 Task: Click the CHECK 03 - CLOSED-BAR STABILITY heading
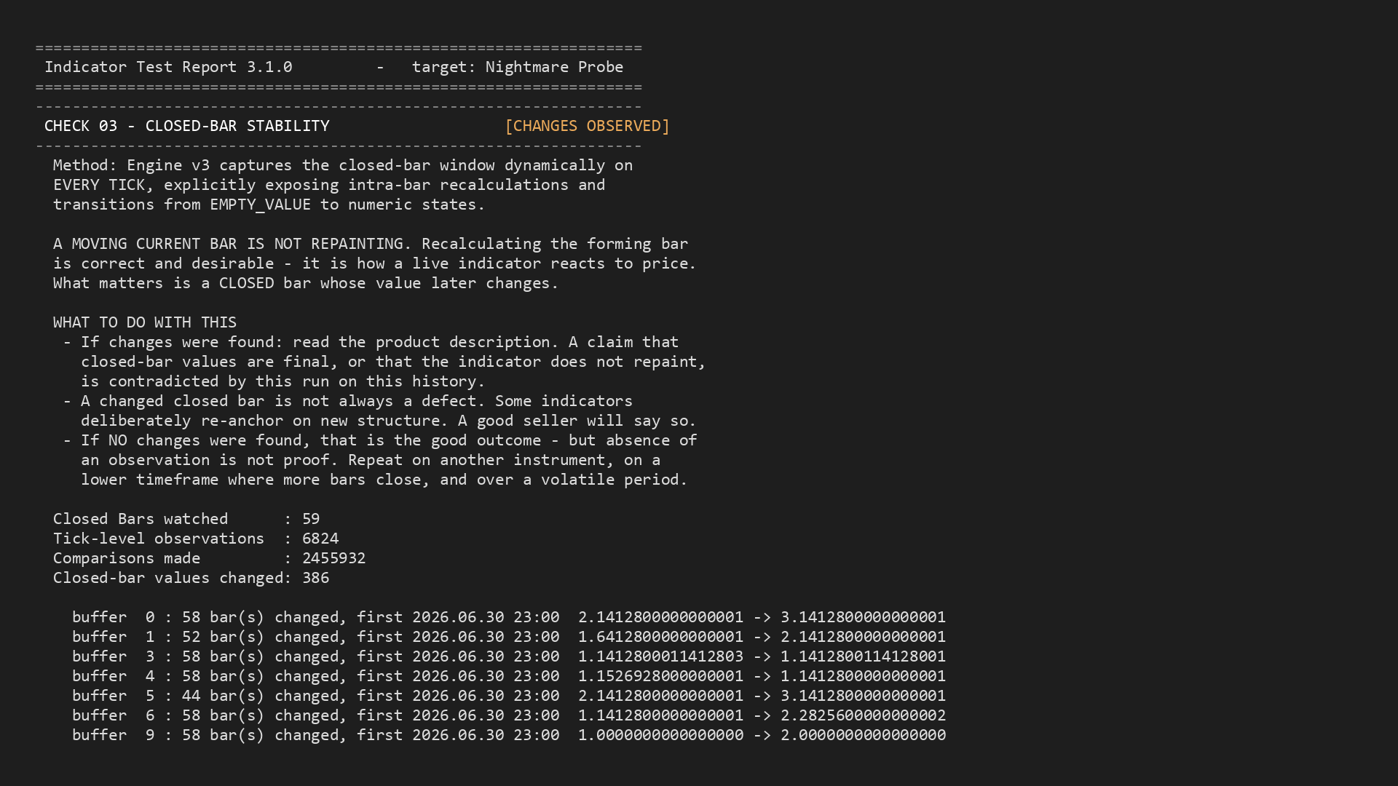coord(187,126)
